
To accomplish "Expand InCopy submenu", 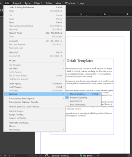I will [x=35, y=61].
